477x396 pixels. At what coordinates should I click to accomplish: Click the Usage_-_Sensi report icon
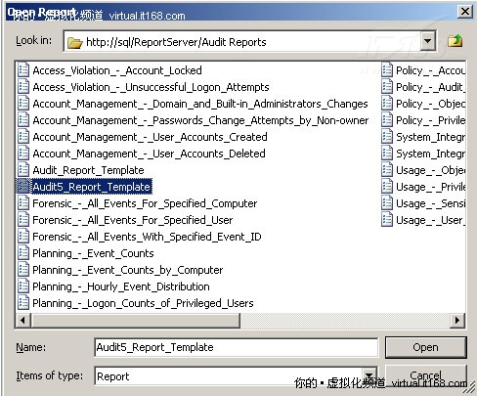click(387, 203)
